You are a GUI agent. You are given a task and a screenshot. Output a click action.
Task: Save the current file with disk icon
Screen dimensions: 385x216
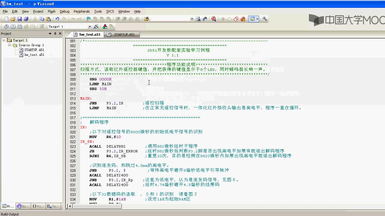coord(20,19)
